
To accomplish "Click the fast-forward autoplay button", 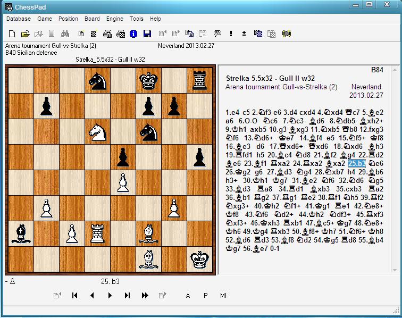I will click(x=145, y=296).
